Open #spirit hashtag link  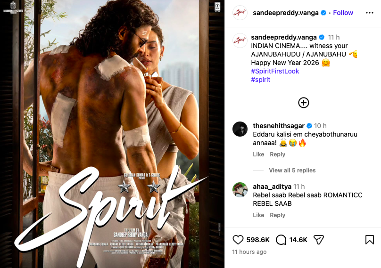click(260, 80)
